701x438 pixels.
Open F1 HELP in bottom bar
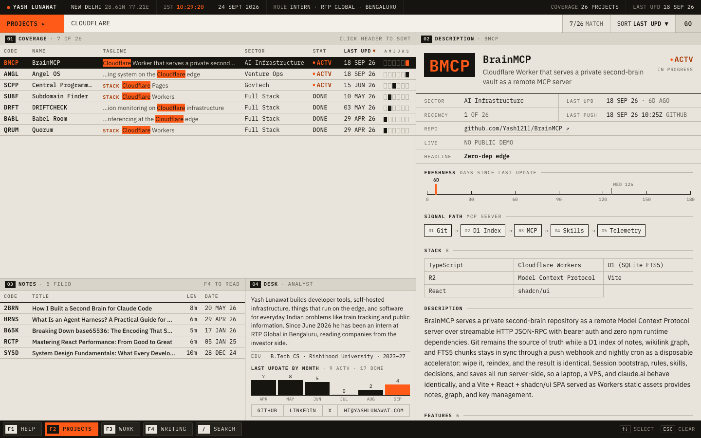(22, 429)
